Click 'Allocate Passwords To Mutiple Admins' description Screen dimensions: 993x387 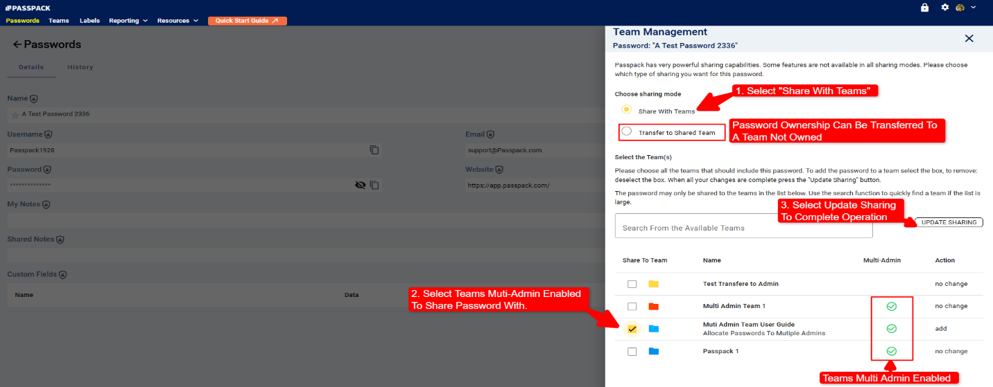(x=763, y=334)
